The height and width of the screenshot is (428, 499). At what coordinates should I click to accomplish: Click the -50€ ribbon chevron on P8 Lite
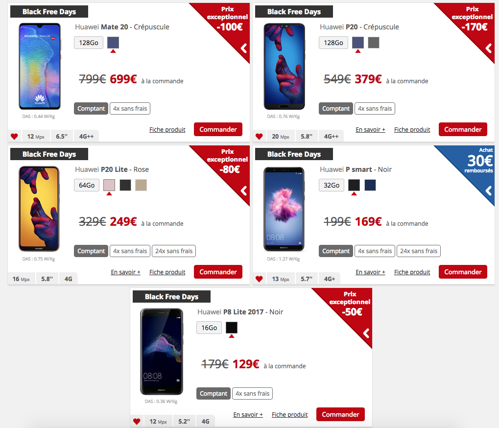click(x=367, y=333)
